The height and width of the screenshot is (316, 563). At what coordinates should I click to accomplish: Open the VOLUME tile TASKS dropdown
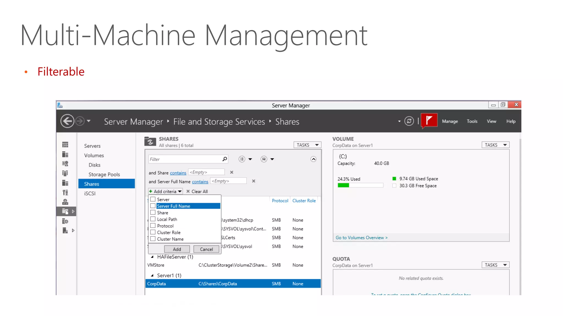click(495, 145)
